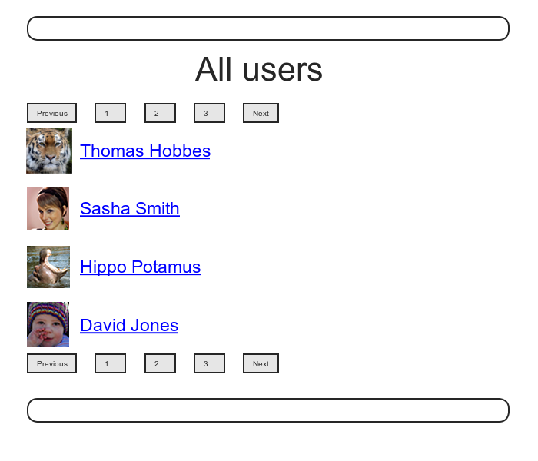Go to page 2 in bottom pagination
Image resolution: width=538 pixels, height=461 pixels.
click(x=160, y=363)
